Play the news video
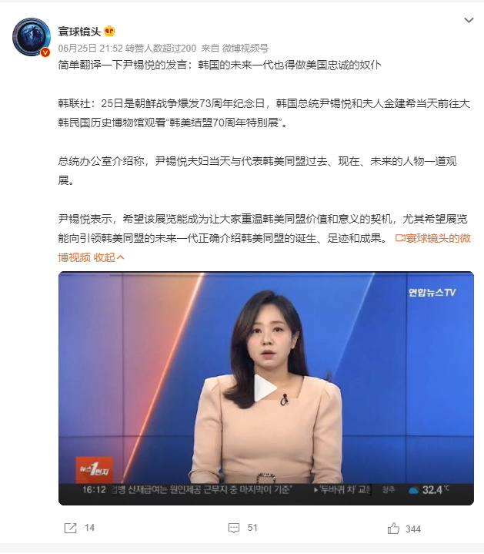The height and width of the screenshot is (554, 484). click(x=265, y=388)
